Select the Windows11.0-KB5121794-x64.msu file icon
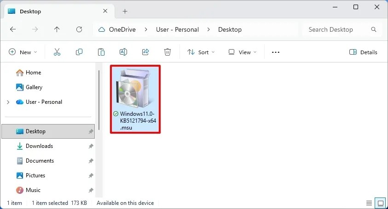This screenshot has height=209, width=388. [x=134, y=89]
